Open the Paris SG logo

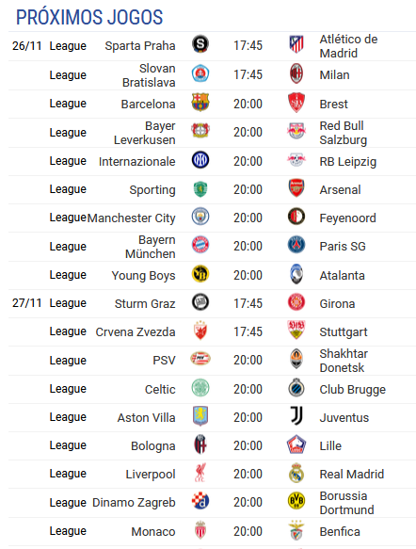point(296,245)
